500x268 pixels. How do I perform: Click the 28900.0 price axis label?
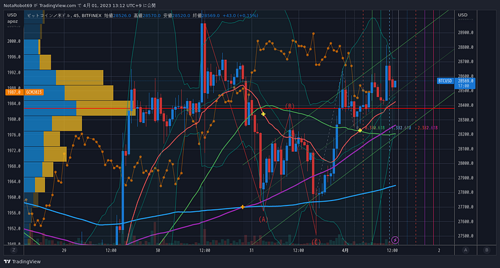pyautogui.click(x=466, y=32)
